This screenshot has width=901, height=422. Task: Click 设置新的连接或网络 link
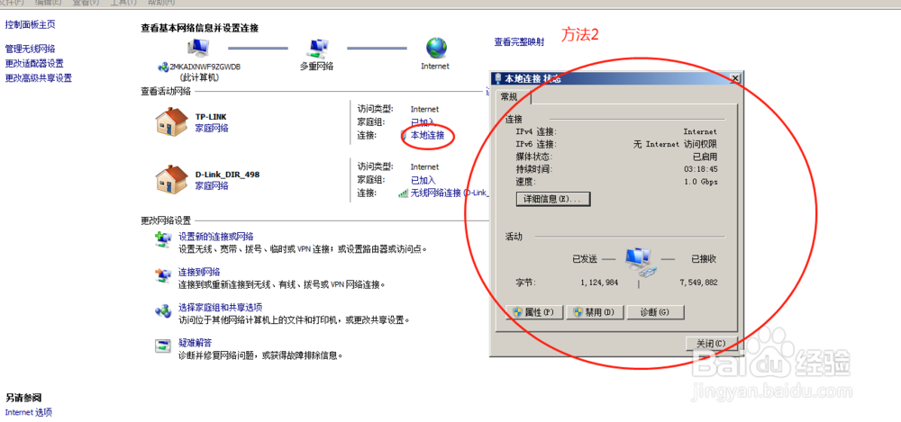coord(215,237)
